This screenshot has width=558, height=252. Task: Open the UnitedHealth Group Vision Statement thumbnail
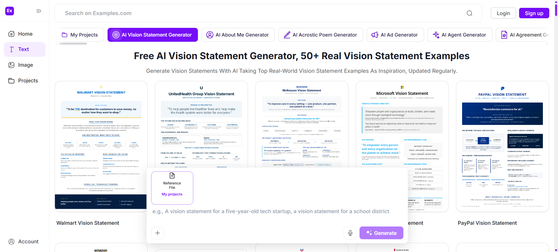(x=201, y=124)
